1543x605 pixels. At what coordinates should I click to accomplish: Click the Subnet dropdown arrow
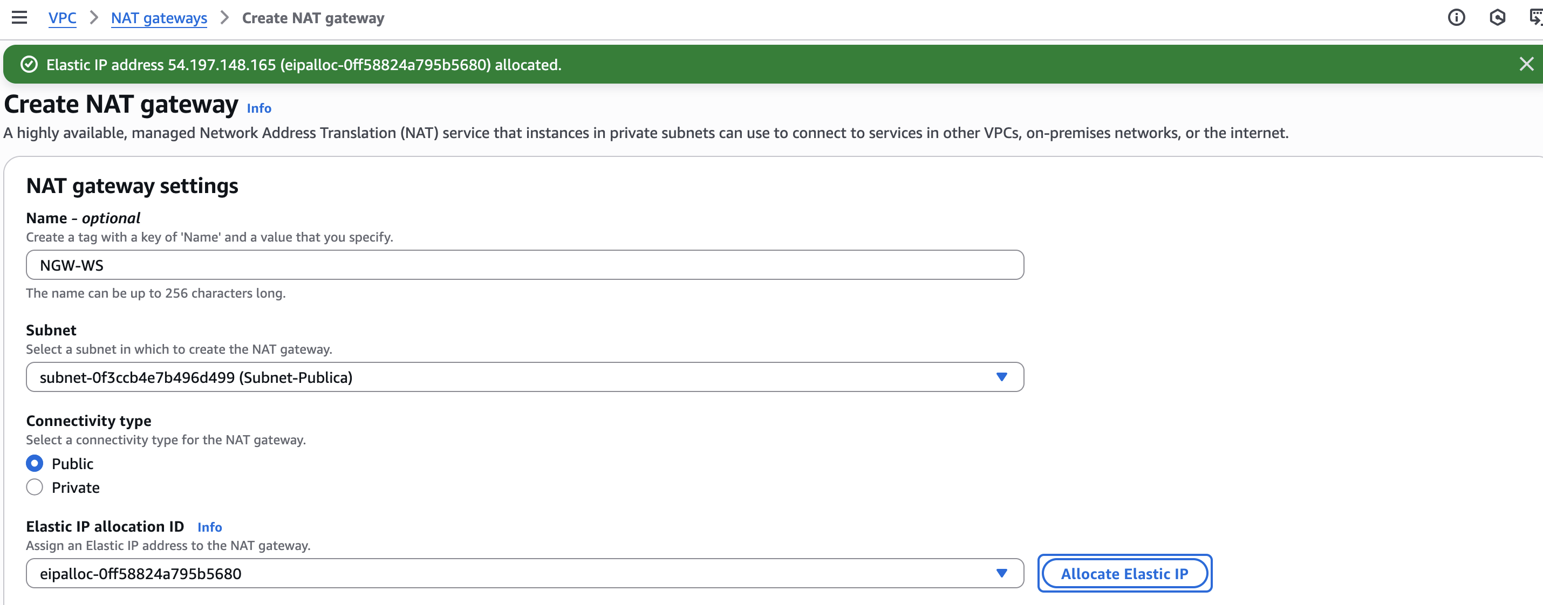point(1001,377)
